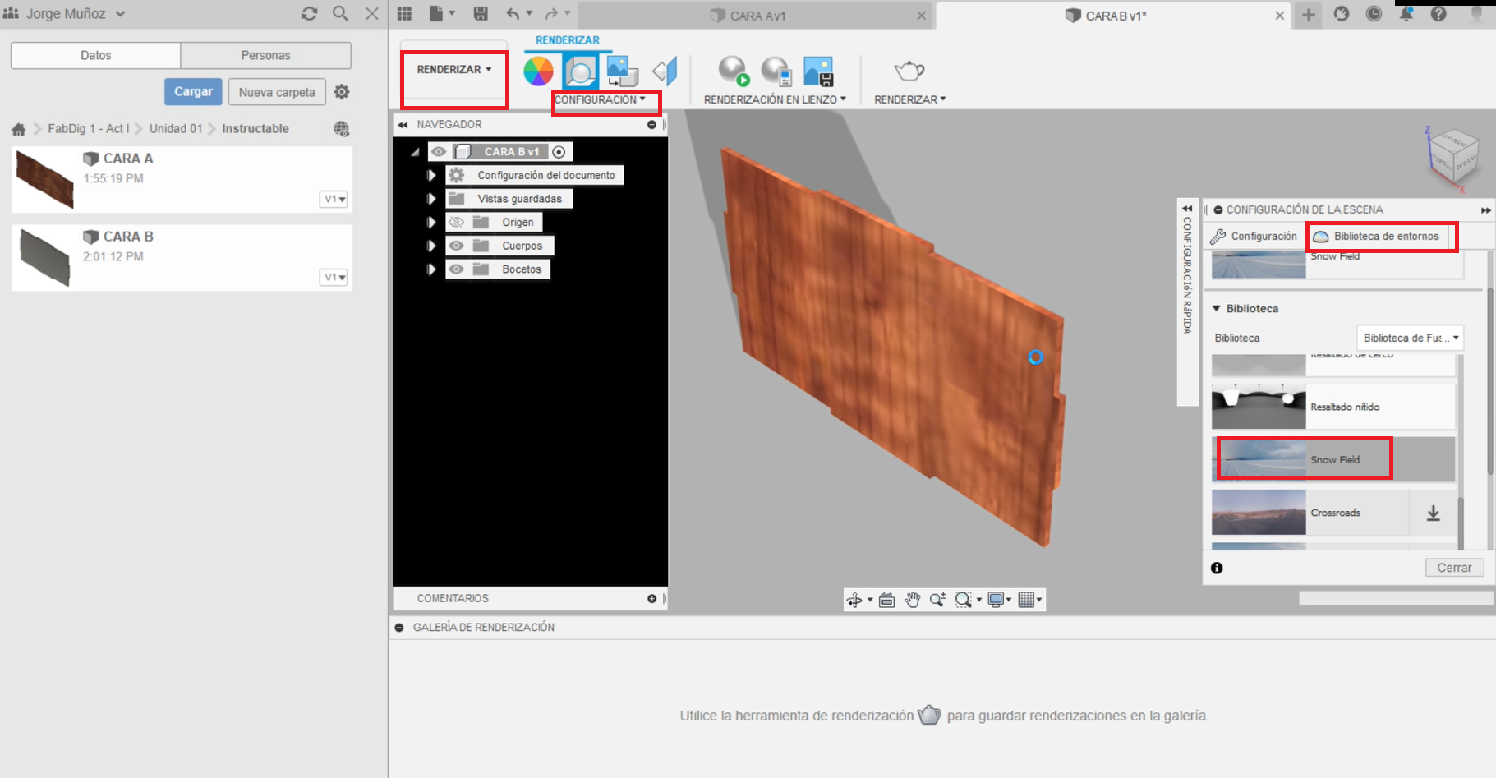The width and height of the screenshot is (1496, 778).
Task: Activate the Pan hand tool
Action: point(913,600)
